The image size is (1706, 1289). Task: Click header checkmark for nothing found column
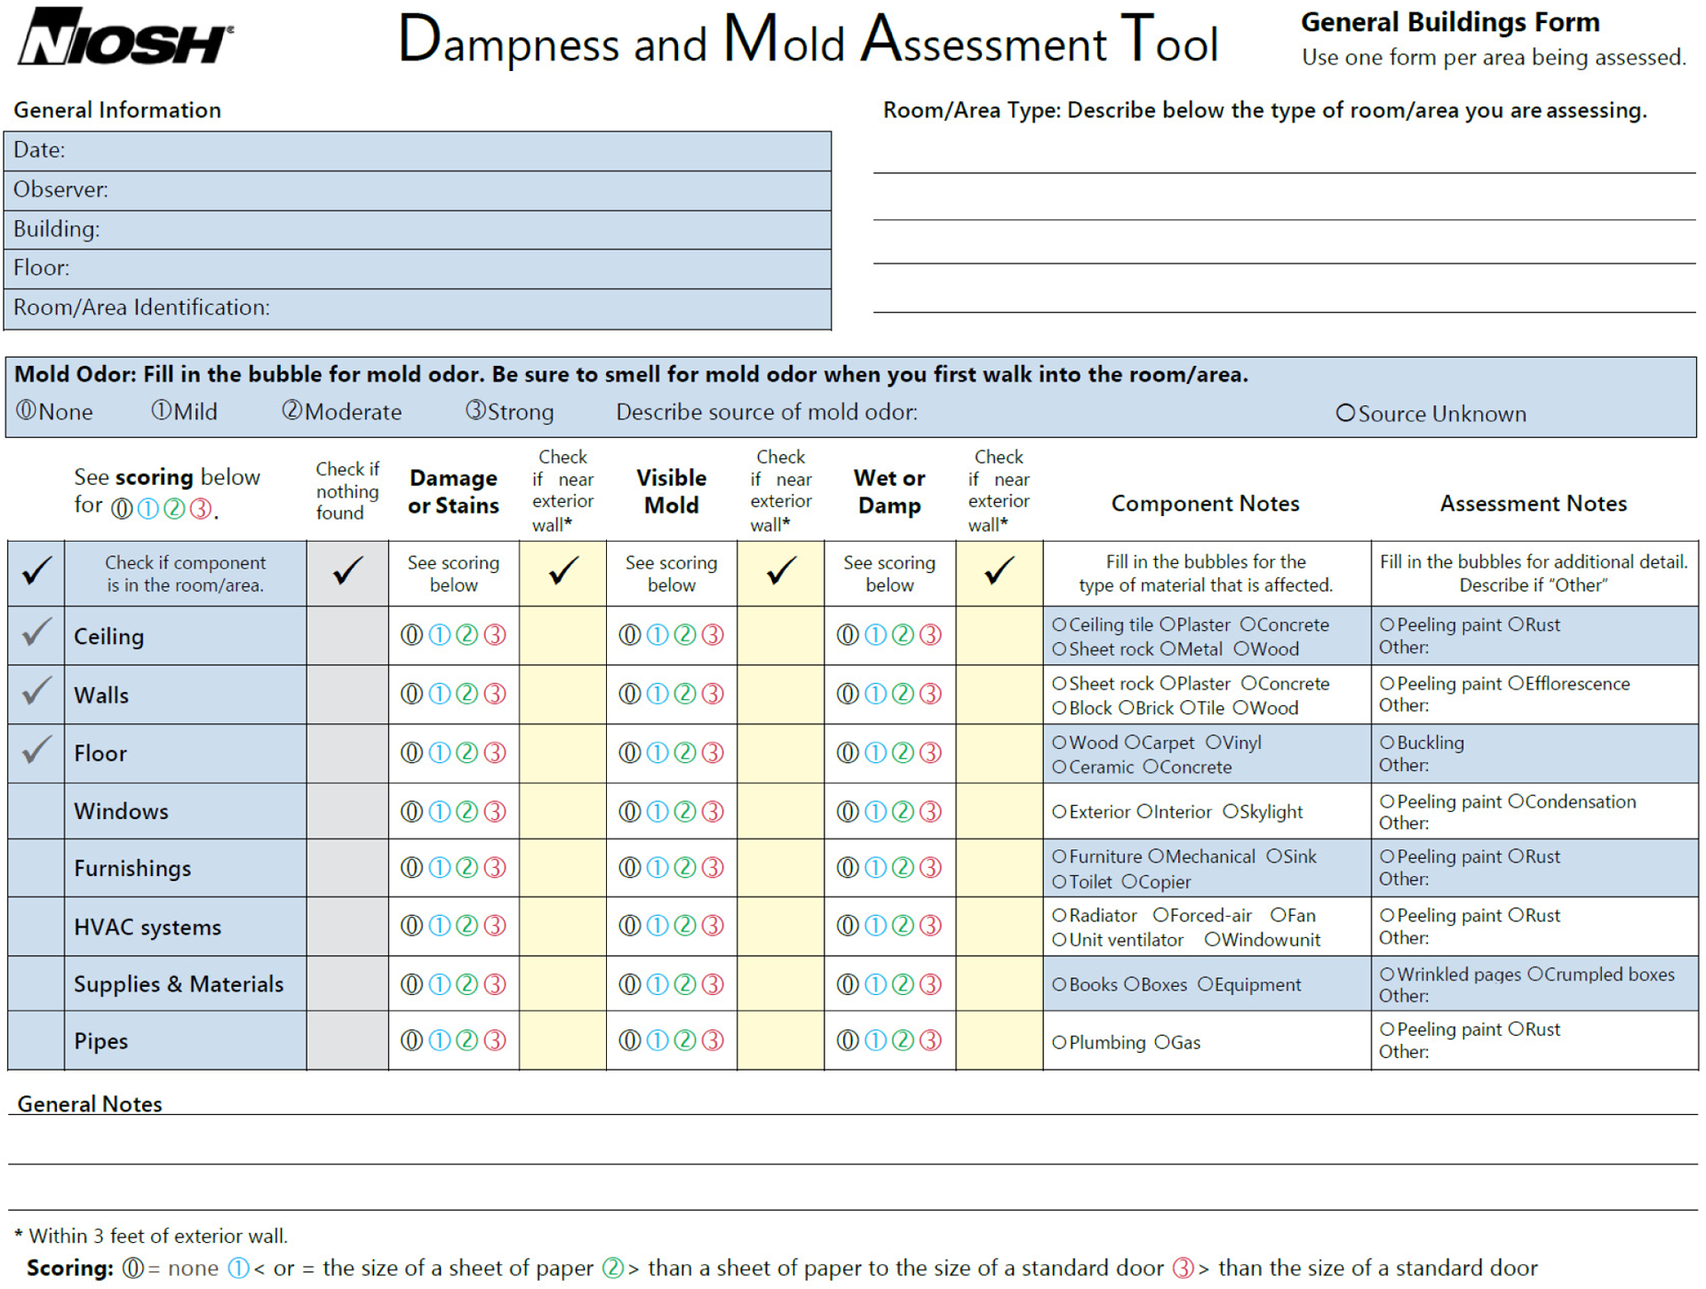[347, 570]
